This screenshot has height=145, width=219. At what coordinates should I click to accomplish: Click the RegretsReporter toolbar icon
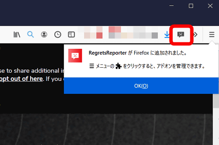coord(181,34)
